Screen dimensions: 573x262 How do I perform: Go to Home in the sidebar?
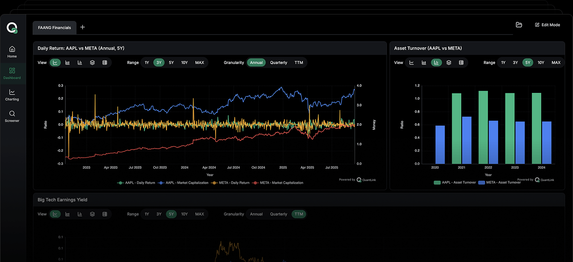[12, 52]
